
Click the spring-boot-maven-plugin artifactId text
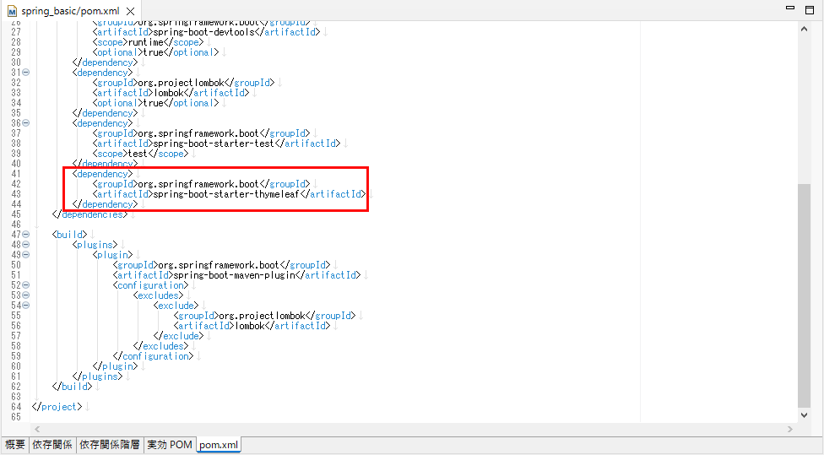237,275
